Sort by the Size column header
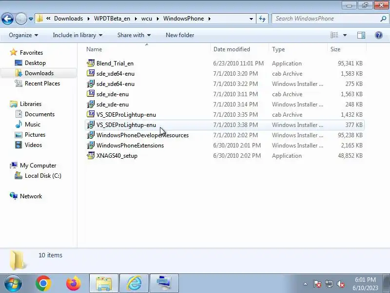Image resolution: width=390 pixels, height=293 pixels. coord(335,49)
